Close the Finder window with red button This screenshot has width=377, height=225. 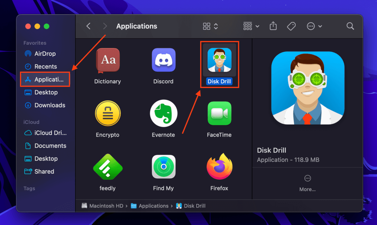[28, 26]
